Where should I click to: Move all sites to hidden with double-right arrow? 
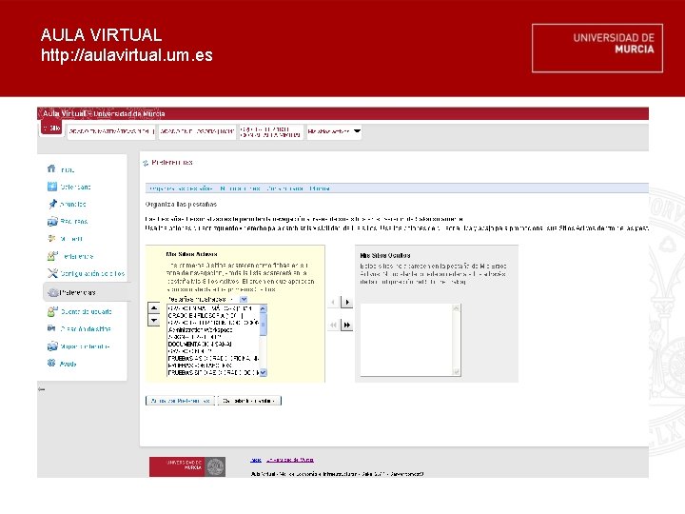(x=347, y=325)
